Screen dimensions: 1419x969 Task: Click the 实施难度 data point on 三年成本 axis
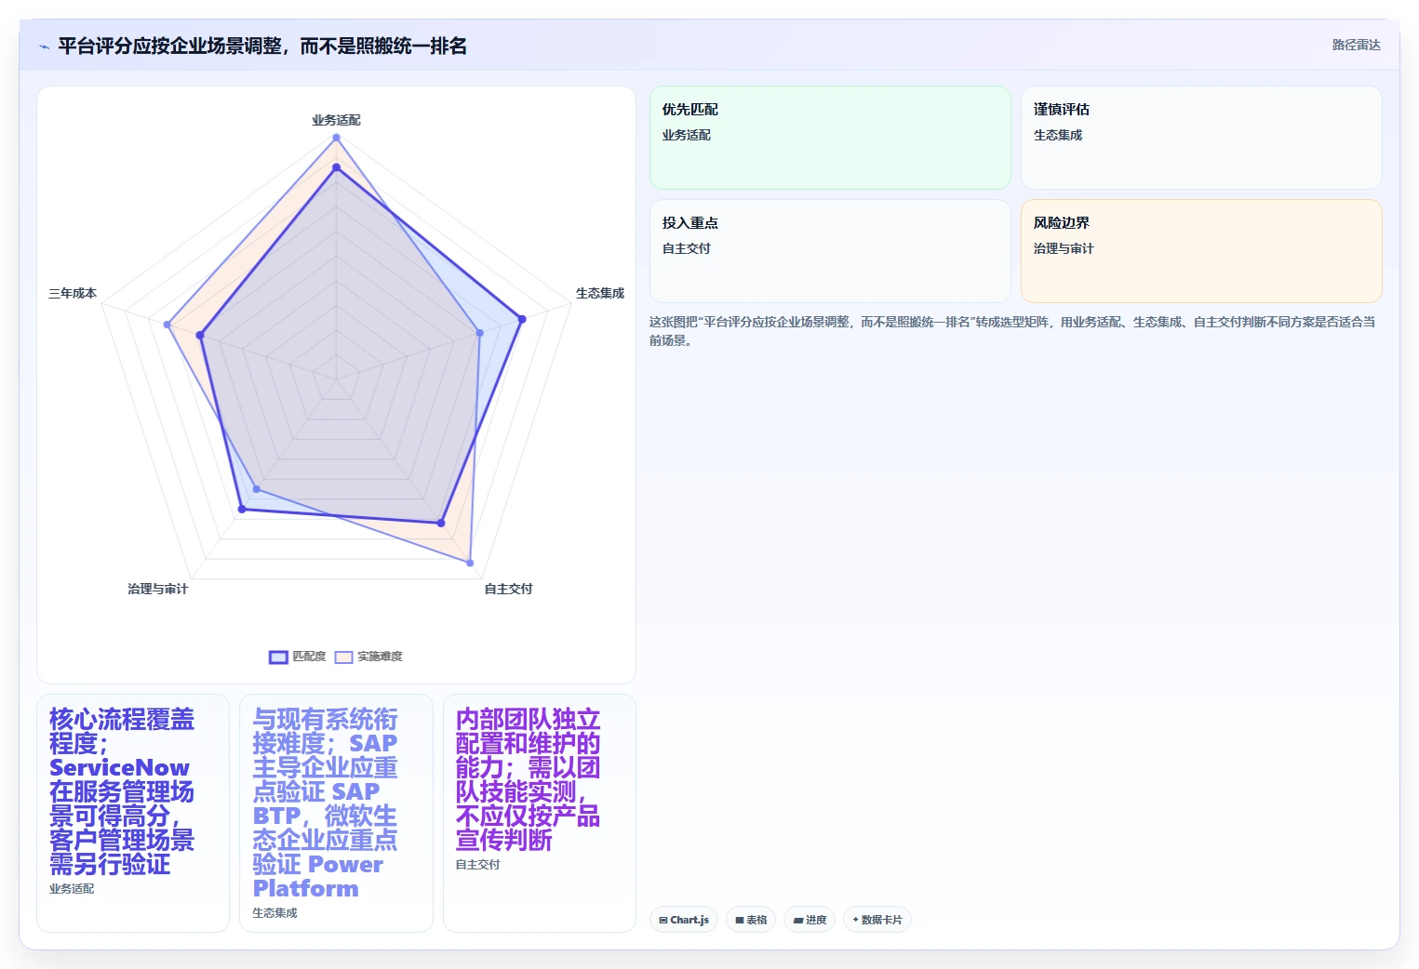click(x=167, y=325)
